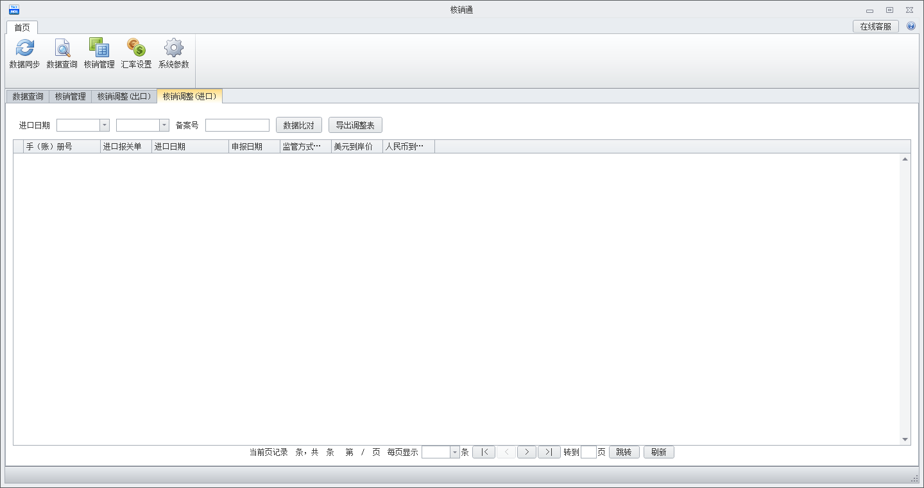
Task: Select the 核销调整(进口) tab
Action: [189, 96]
